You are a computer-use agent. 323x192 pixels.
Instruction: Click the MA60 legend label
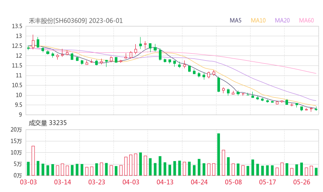click(x=306, y=21)
